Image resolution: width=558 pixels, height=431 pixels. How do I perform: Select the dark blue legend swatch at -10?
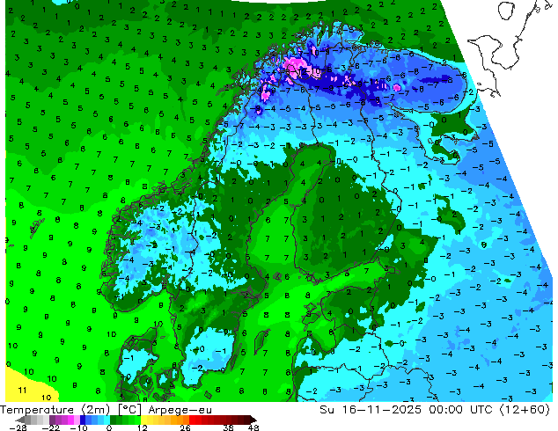[x=83, y=420]
